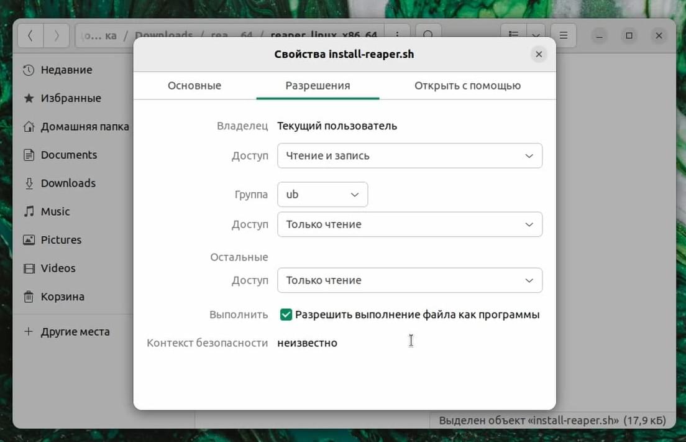Screen dimensions: 686x442
Task: Open Недавние in the sidebar
Action: 66,70
